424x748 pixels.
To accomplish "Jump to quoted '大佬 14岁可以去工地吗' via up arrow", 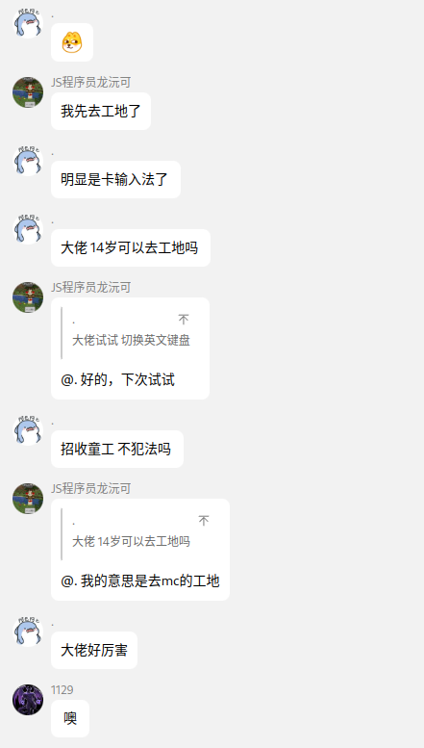I will point(204,521).
